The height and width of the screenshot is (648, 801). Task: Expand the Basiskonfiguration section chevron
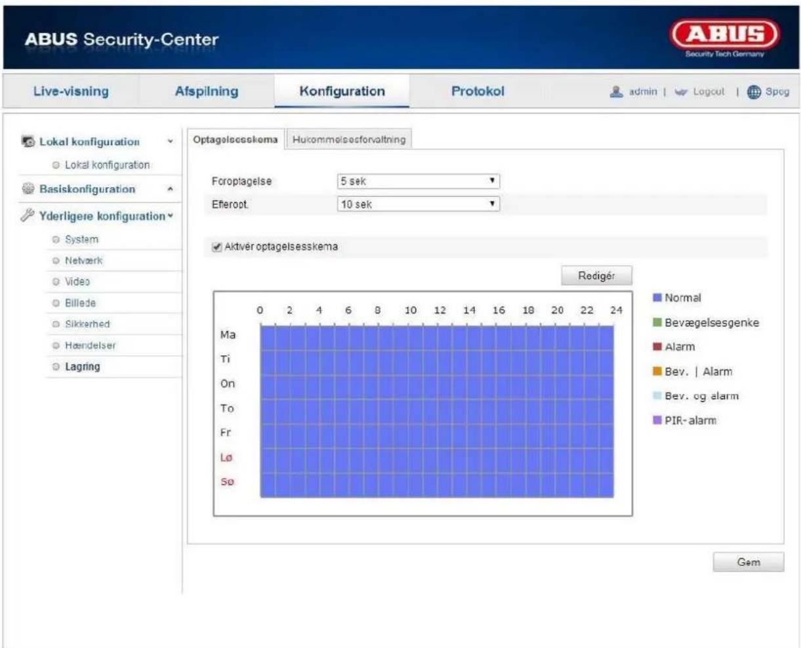pos(171,189)
